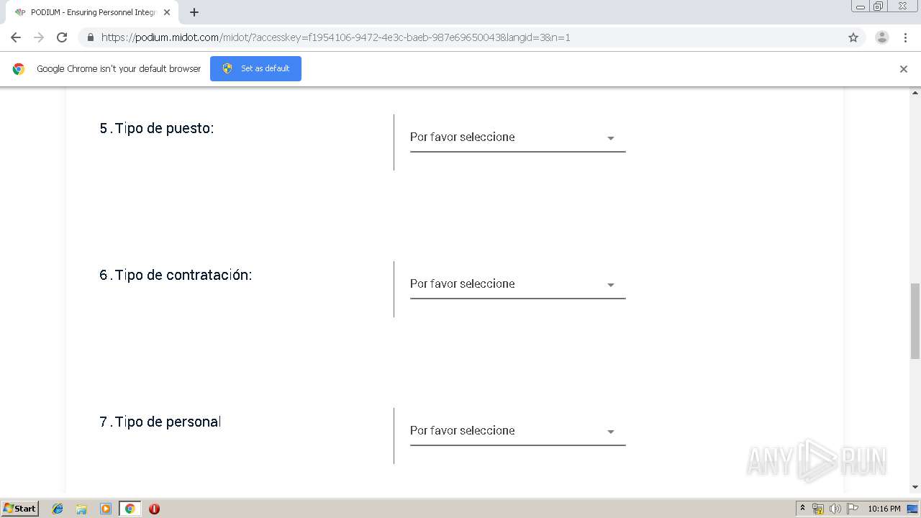The height and width of the screenshot is (518, 921).
Task: Open Chrome three-dot menu
Action: (x=905, y=37)
